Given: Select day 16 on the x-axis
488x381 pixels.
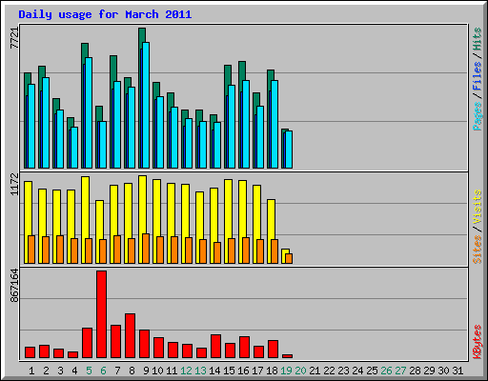Looking at the screenshot, I should point(243,371).
